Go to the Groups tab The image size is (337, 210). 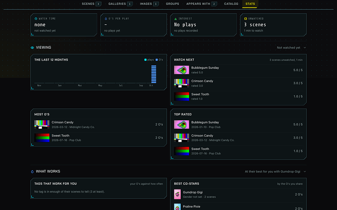tap(172, 4)
